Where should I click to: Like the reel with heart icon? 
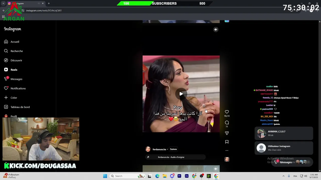pyautogui.click(x=227, y=112)
